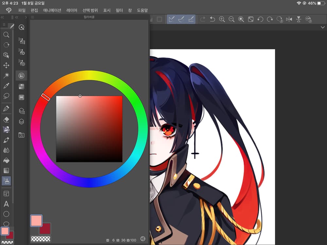The image size is (327, 245).
Task: Select the Rotate view tool
Action: click(x=6, y=45)
